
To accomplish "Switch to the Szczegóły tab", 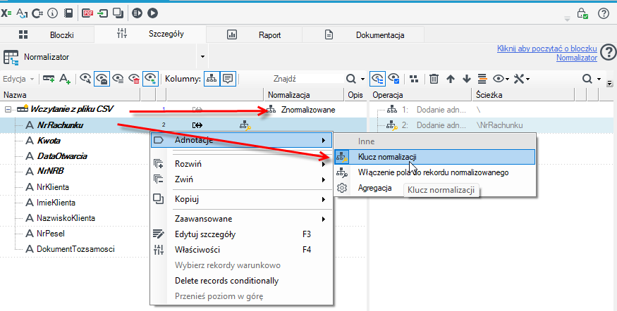I will (x=150, y=34).
